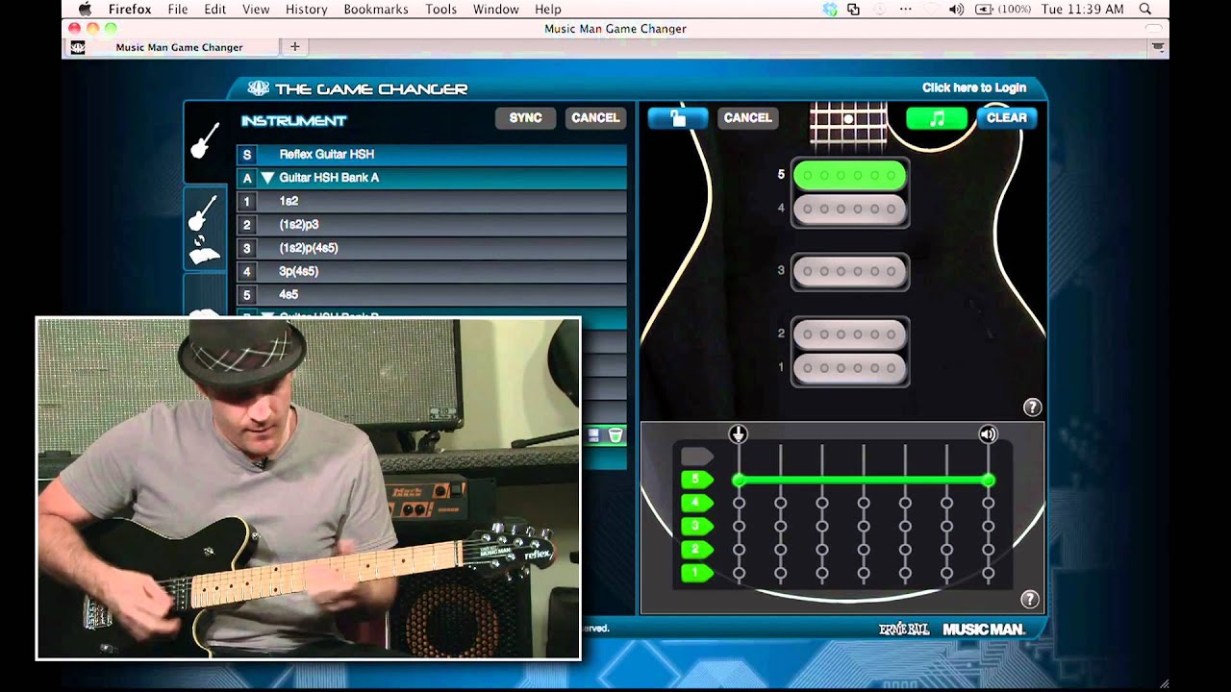Toggle row 1 node on speaker line
The height and width of the screenshot is (692, 1231).
(x=988, y=573)
